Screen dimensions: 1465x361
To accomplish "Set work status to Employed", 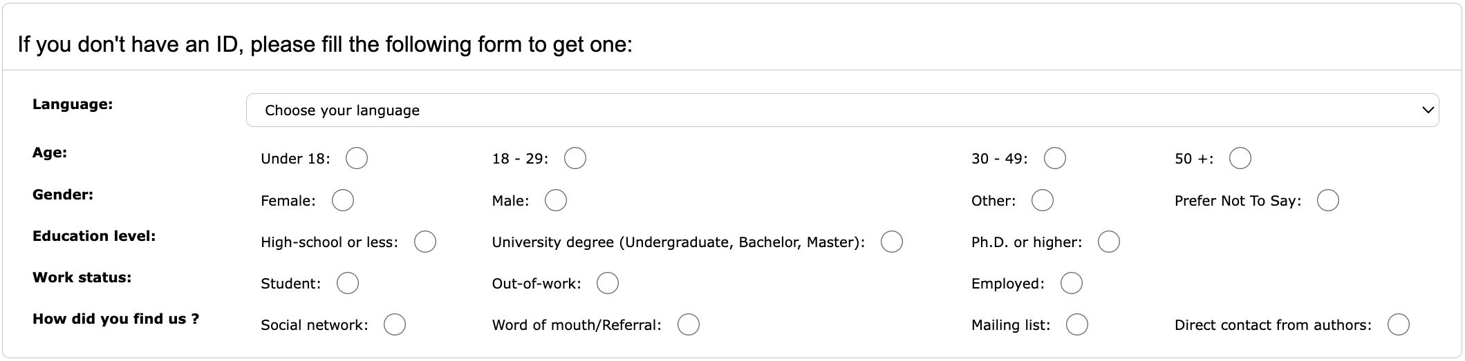I will click(x=1072, y=283).
